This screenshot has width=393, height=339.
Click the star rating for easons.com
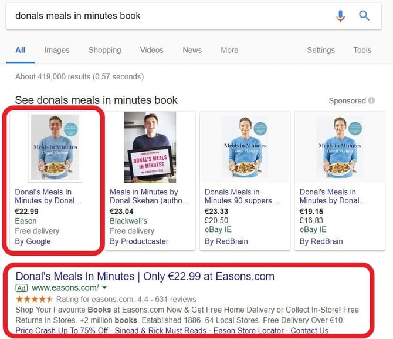(35, 299)
